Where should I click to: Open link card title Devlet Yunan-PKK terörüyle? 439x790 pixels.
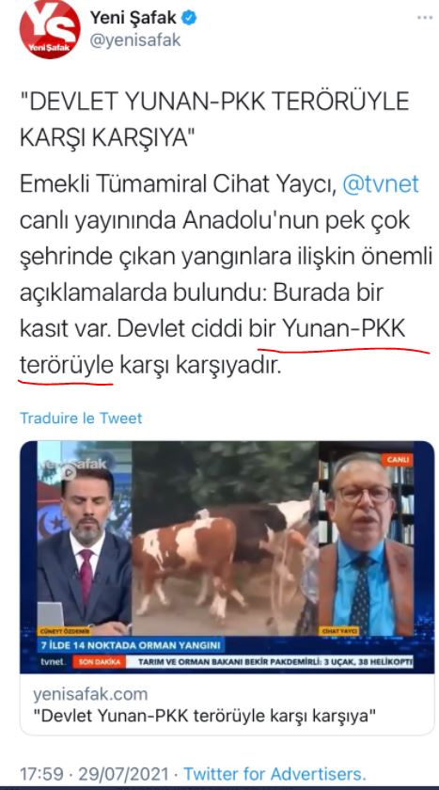(x=204, y=716)
